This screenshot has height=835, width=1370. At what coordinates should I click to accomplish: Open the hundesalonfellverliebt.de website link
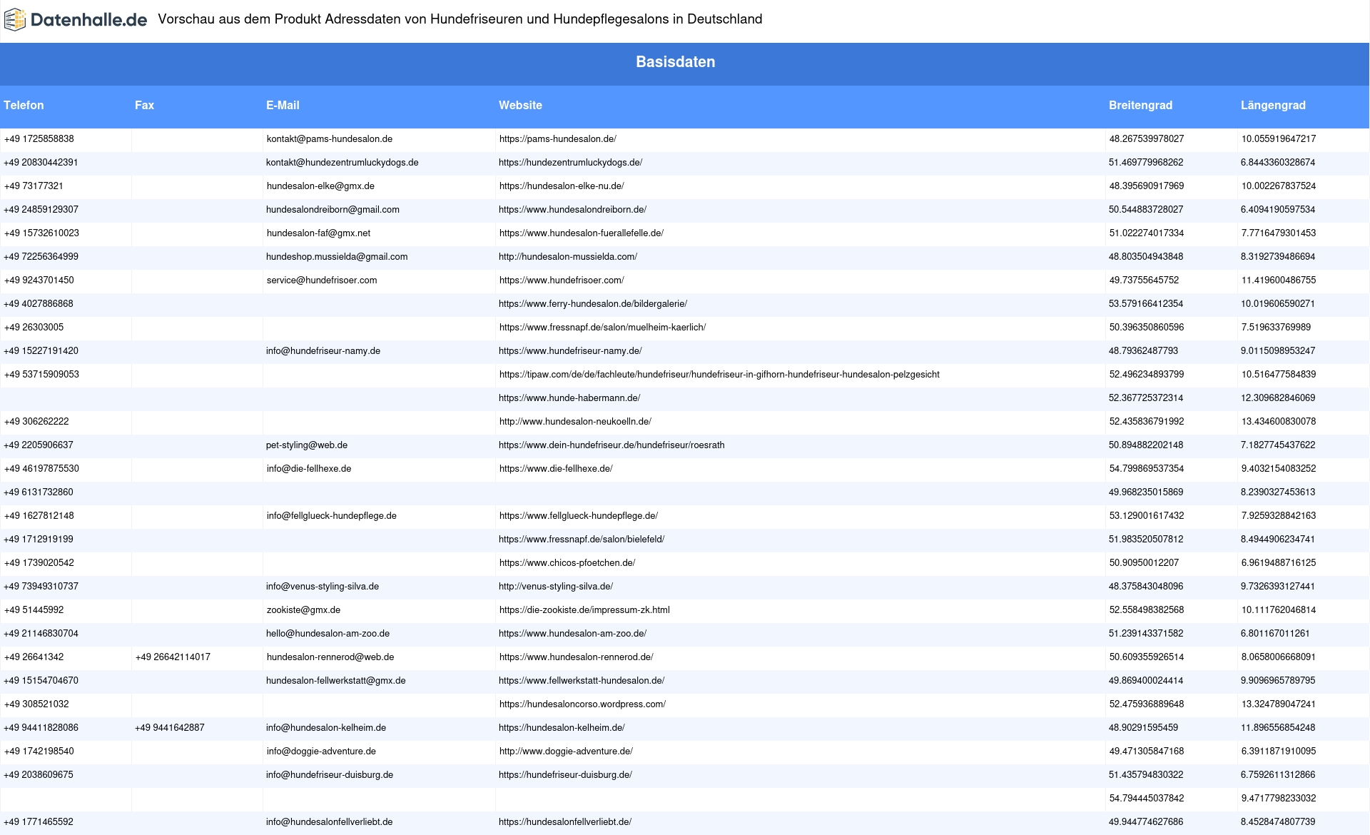(564, 822)
